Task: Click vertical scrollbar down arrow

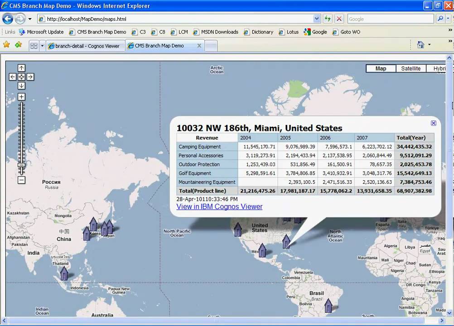Action: pos(449,313)
